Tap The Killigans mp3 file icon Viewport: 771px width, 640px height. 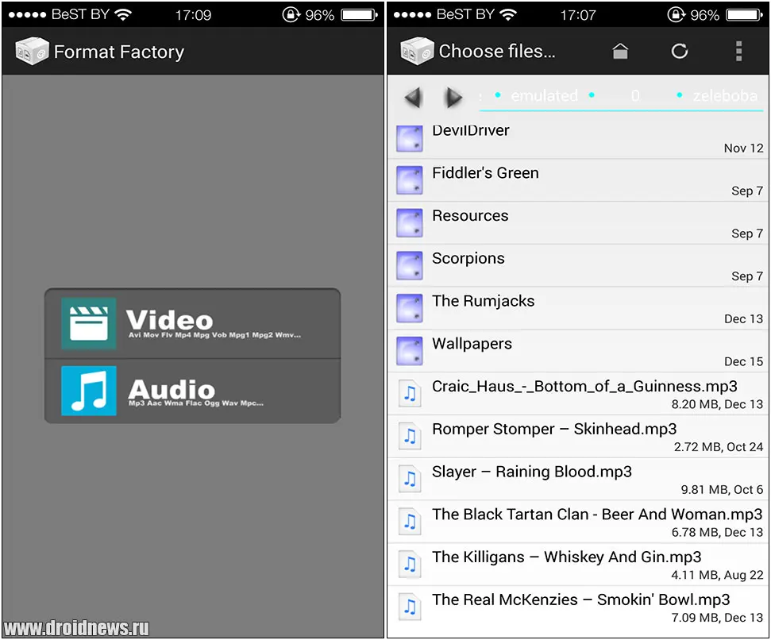(x=410, y=565)
